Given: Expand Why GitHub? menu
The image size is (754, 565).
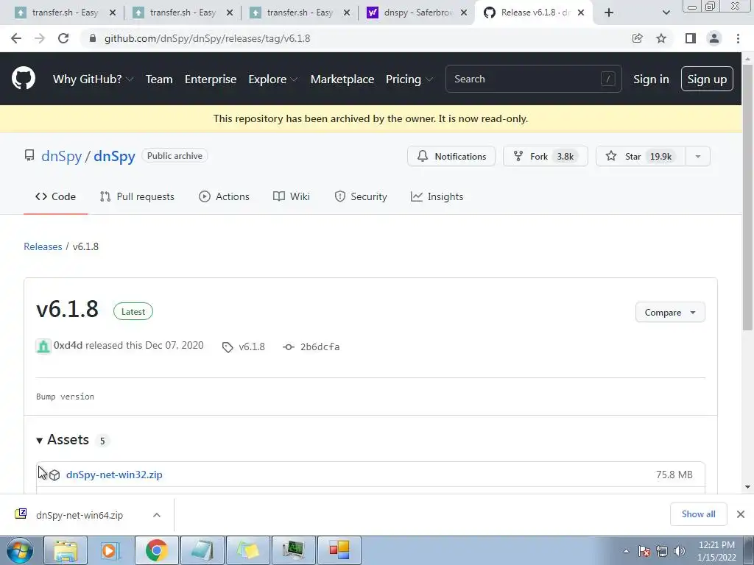Looking at the screenshot, I should [93, 79].
